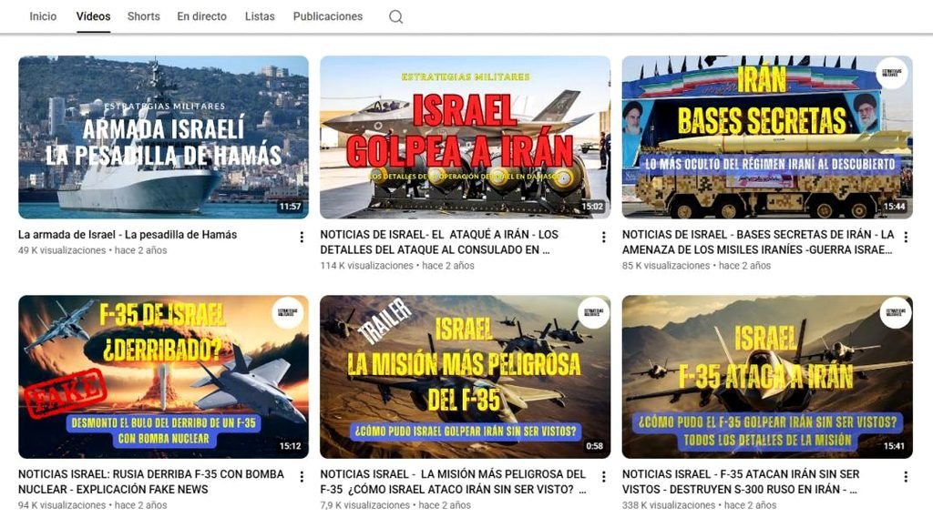
Task: Play the Israel F-35 Ataca a Irán thumbnail
Action: click(767, 377)
